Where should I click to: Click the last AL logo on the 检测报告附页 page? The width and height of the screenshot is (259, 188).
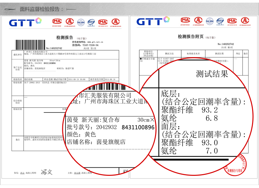coord(245,21)
